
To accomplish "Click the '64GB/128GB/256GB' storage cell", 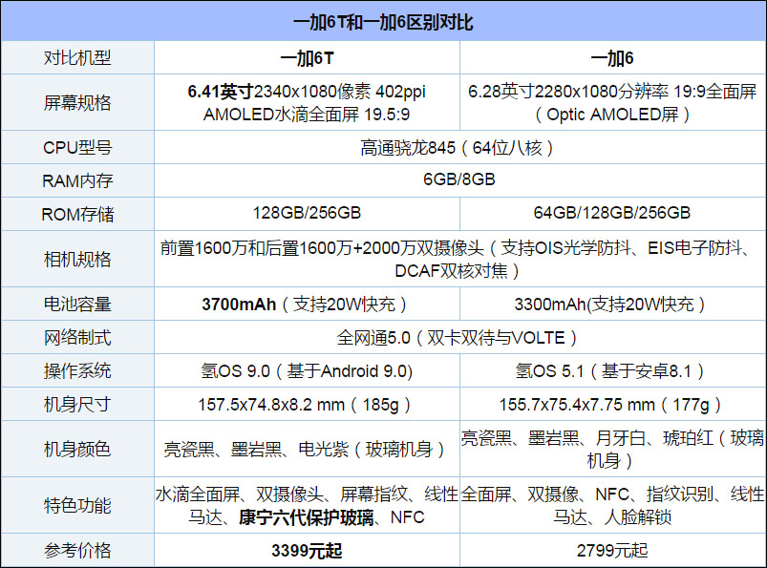I will [612, 213].
